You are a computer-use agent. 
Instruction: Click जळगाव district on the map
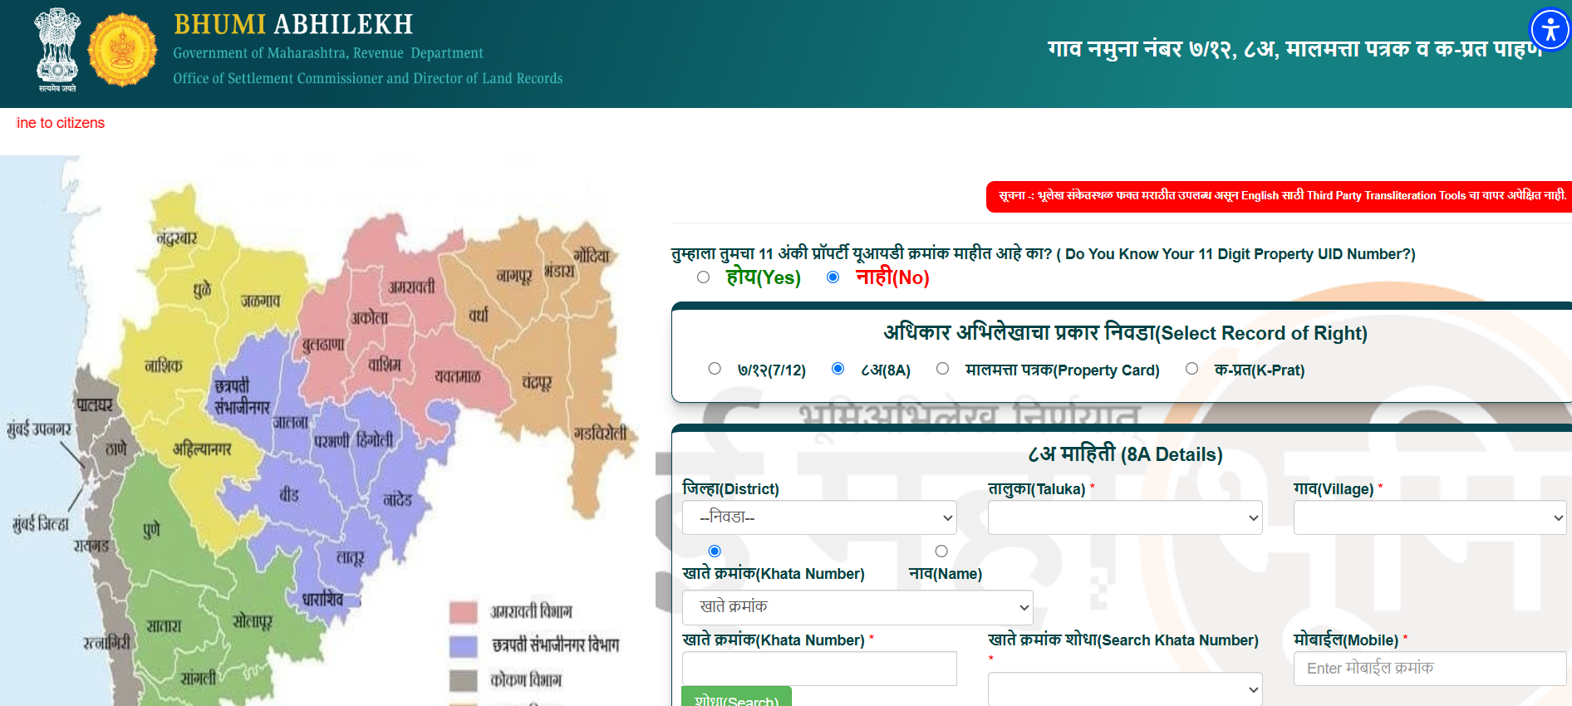click(261, 301)
